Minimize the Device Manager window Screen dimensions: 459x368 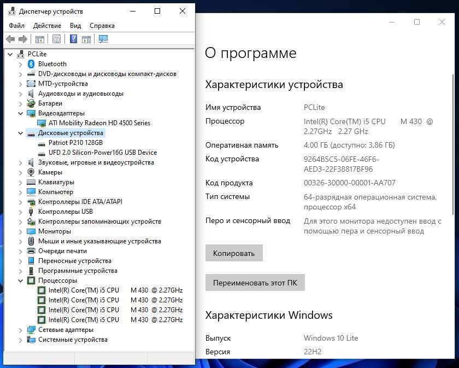(133, 11)
